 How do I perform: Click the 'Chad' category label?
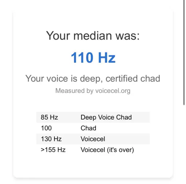click(x=88, y=128)
